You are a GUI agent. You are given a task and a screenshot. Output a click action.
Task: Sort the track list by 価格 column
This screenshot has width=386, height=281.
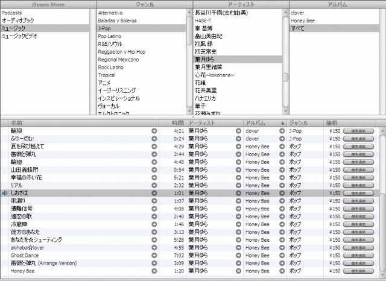350,123
